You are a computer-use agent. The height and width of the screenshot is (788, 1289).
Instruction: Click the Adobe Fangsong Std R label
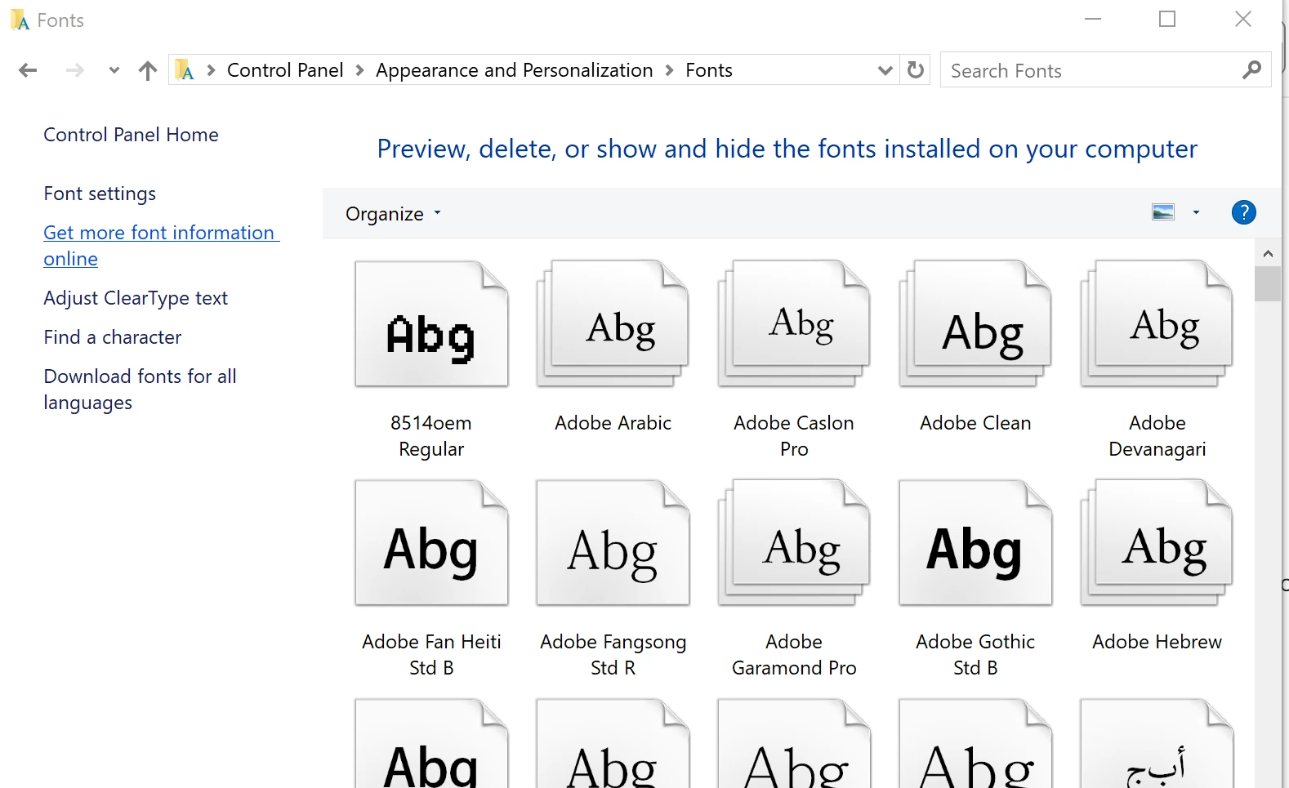(613, 655)
